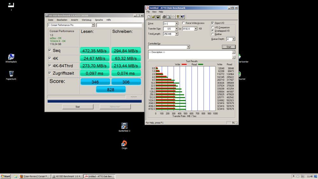This screenshot has height=179, width=318.
Task: Expand hidden system tray icons arrow
Action: [294, 176]
